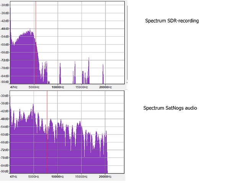Screen dimensions: 249x191
Task: Click the vertical scrollbar beside the top spectrum
Action: (127, 42)
